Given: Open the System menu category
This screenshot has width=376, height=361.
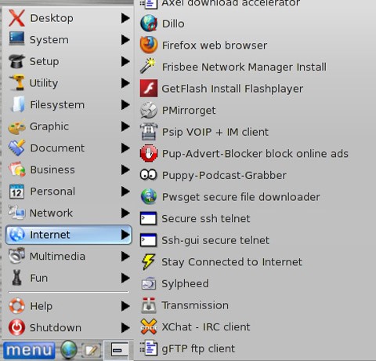Looking at the screenshot, I should [68, 40].
